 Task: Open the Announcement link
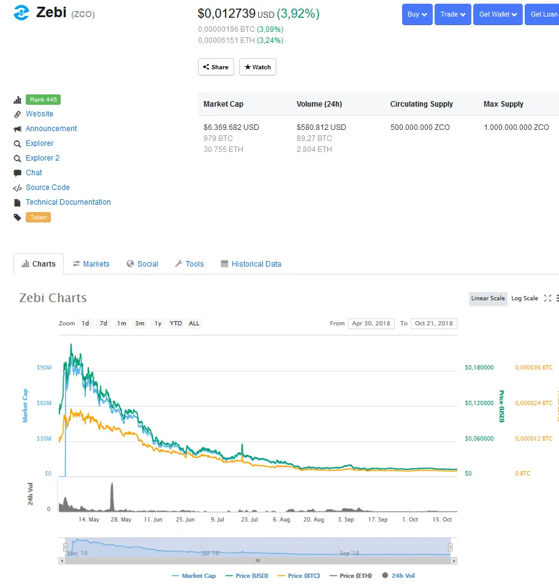pos(51,129)
